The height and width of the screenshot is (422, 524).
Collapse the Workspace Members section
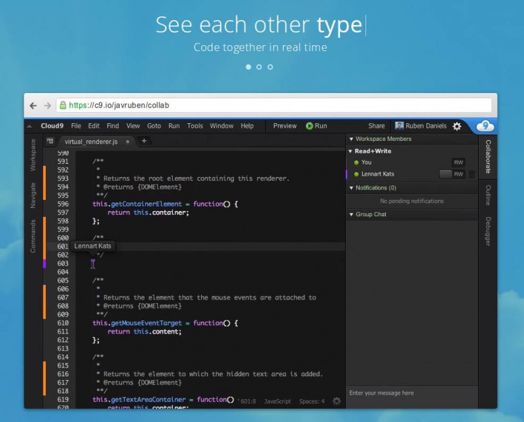pos(351,139)
